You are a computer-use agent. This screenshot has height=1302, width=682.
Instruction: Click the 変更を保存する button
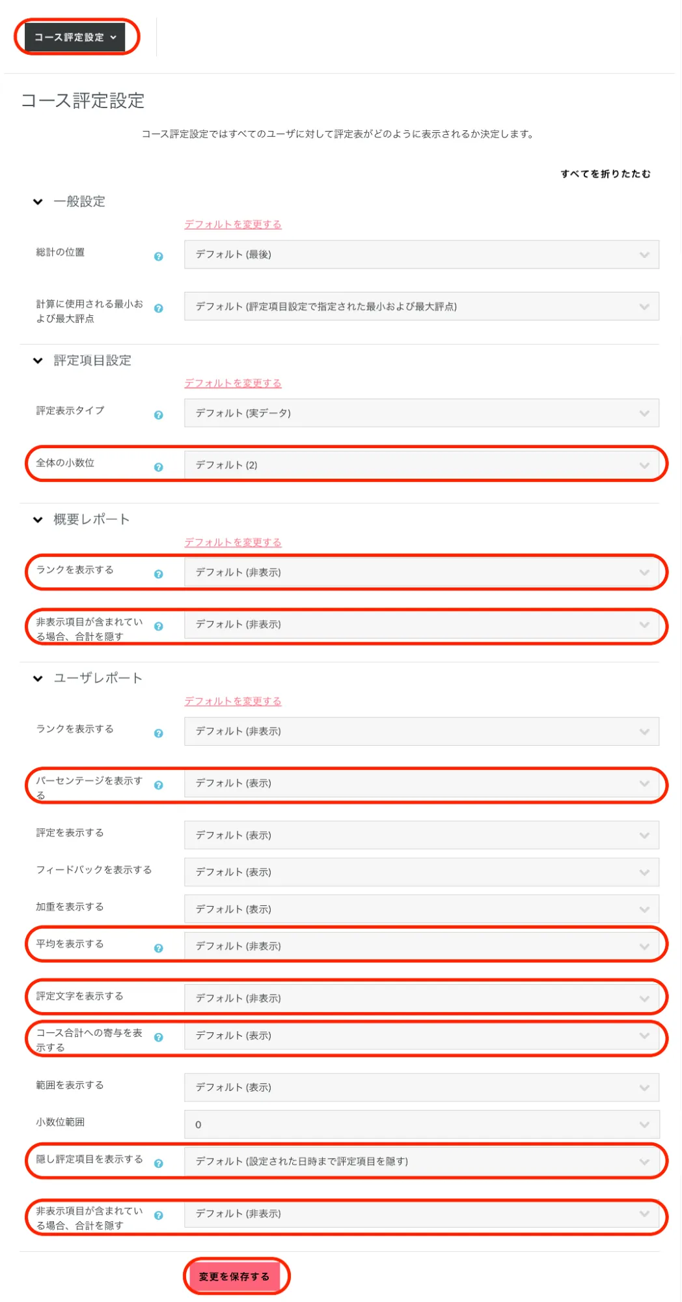(x=234, y=1277)
